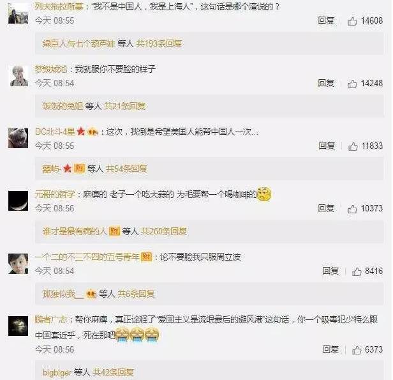393x380 pixels.
Task: Open user profile 梦毁城池
Action: click(51, 69)
